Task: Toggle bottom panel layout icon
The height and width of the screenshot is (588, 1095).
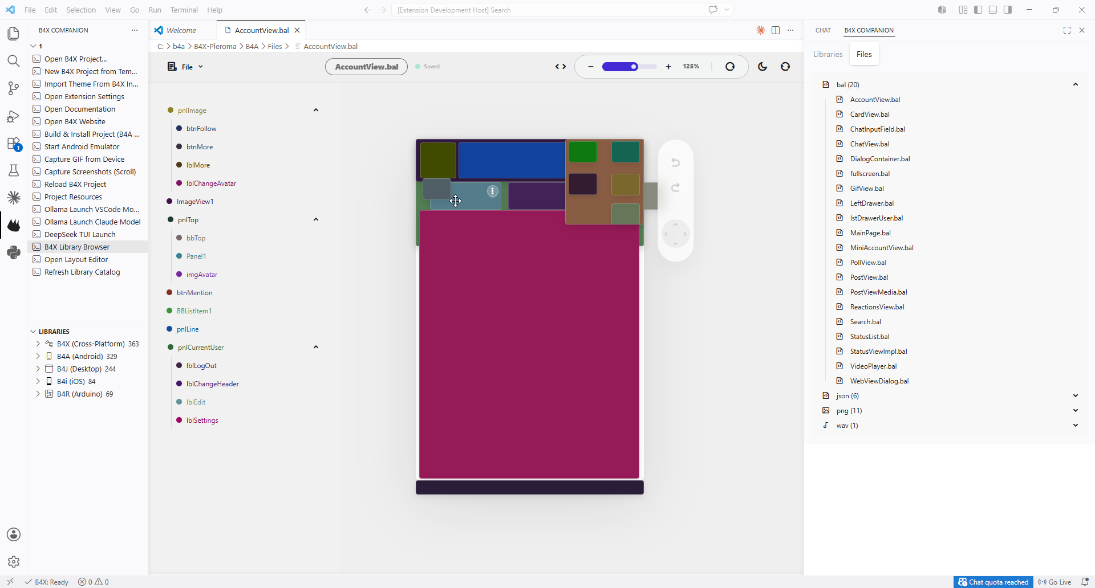Action: pyautogui.click(x=993, y=10)
